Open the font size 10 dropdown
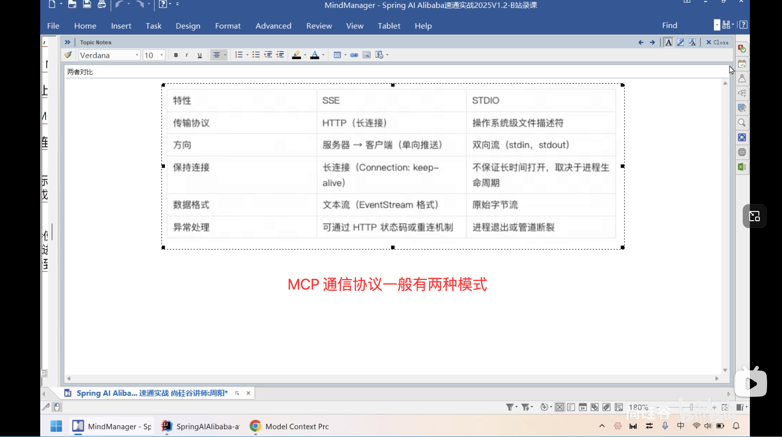782x437 pixels. coord(161,55)
